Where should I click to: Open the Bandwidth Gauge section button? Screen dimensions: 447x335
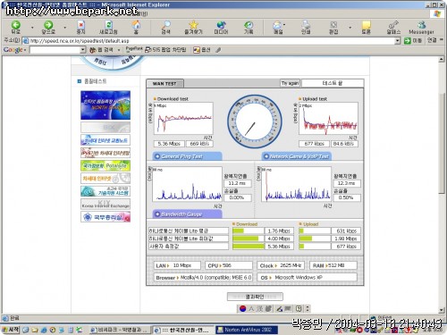[187, 214]
